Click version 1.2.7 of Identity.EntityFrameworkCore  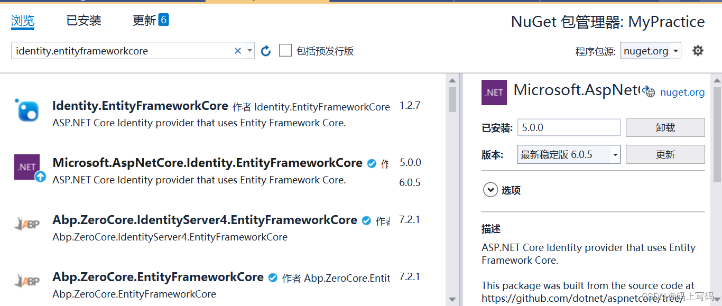[410, 106]
